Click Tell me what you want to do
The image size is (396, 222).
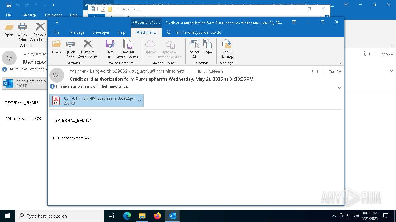198,32
